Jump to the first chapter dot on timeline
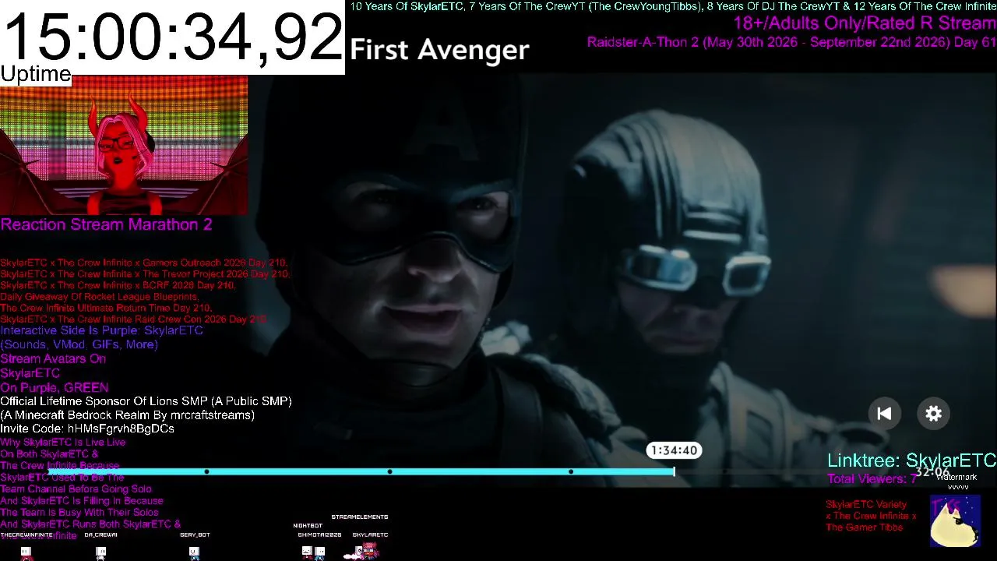Screen dimensions: 997x561 pos(206,471)
